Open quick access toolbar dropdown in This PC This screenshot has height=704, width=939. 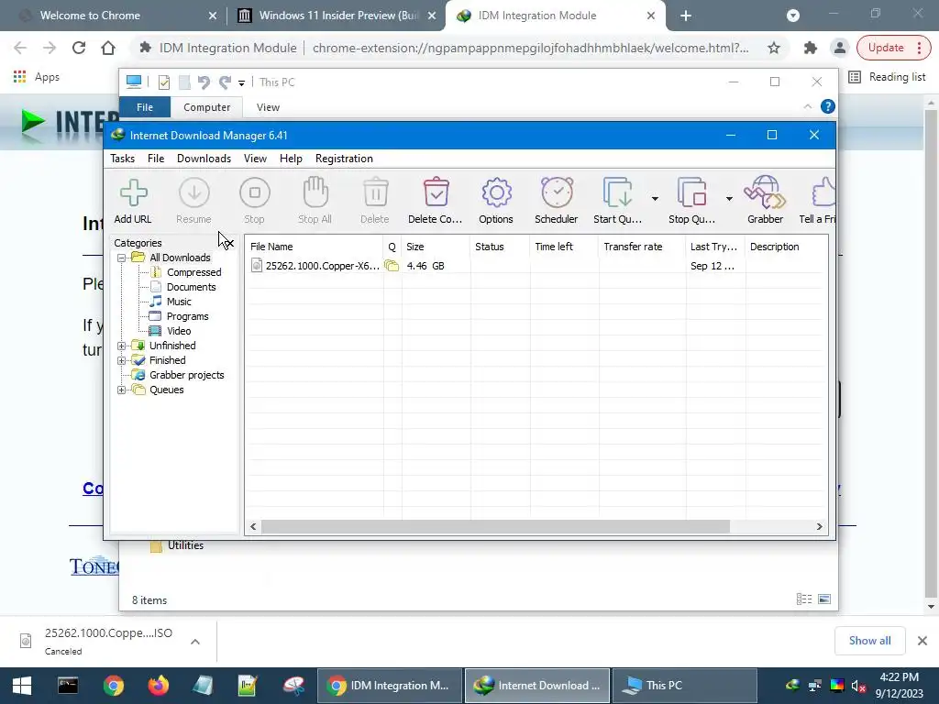point(241,83)
